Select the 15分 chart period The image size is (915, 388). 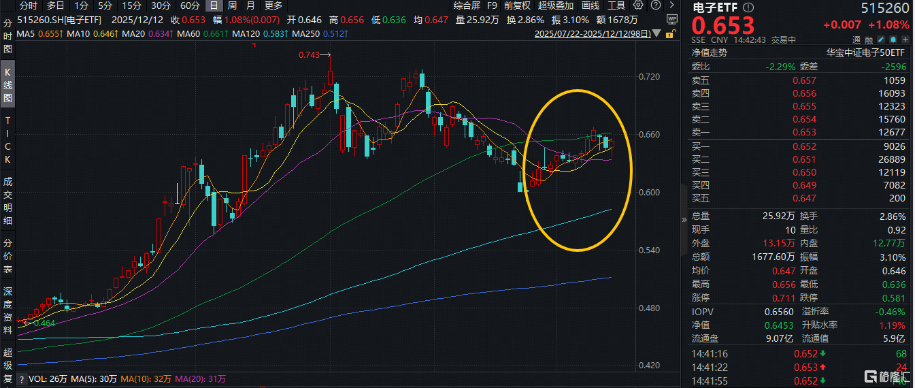tap(131, 5)
